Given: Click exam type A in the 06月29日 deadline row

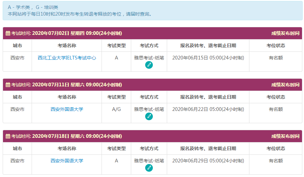Looking at the screenshot, I should pos(116,161).
